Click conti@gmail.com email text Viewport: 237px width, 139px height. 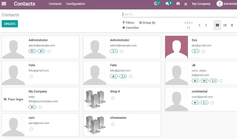[x=202, y=97]
